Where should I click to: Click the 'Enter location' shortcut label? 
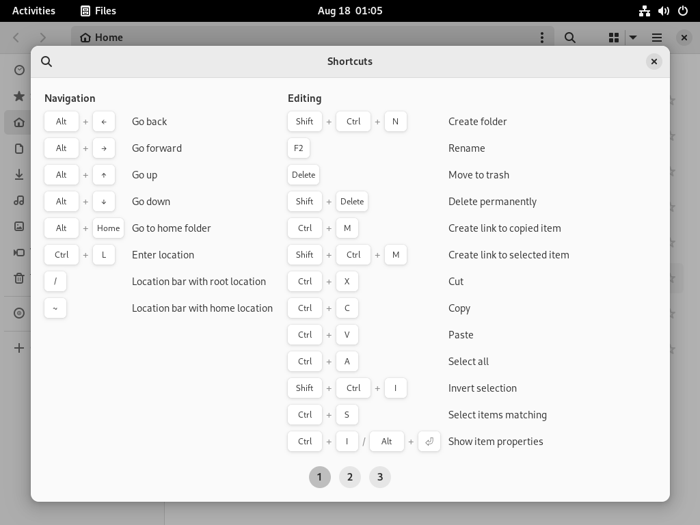pyautogui.click(x=163, y=255)
